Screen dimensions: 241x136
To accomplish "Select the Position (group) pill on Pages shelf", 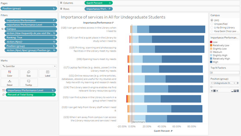I will (x=29, y=8).
